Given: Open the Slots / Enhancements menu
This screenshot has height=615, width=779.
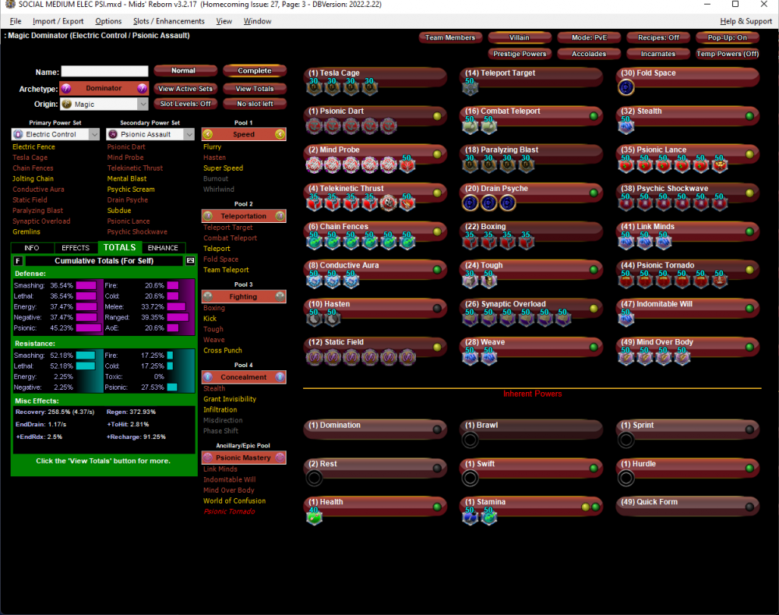Looking at the screenshot, I should (168, 21).
